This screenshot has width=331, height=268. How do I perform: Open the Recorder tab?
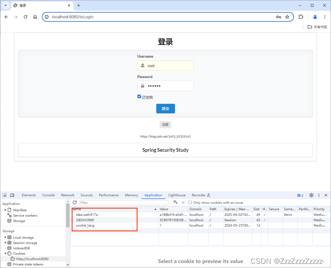[201, 195]
